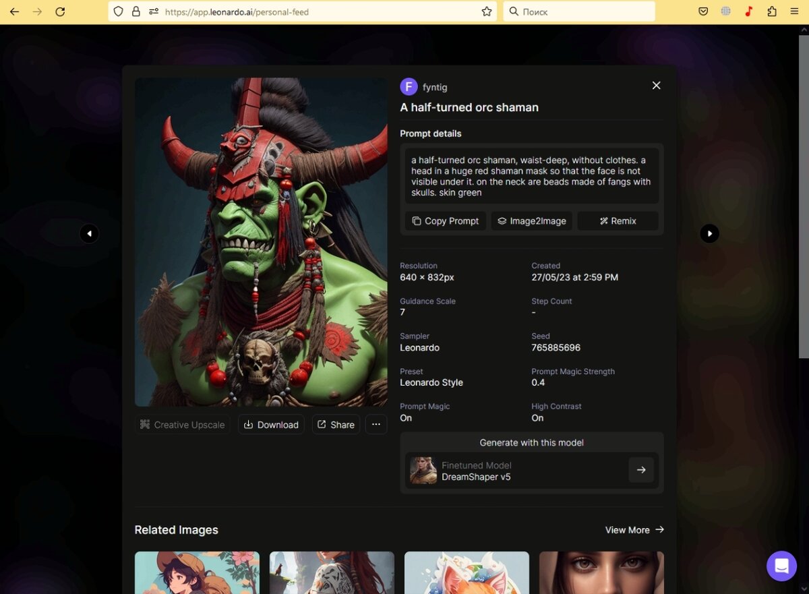809x594 pixels.
Task: Open the extensions puzzle icon
Action: click(x=772, y=11)
